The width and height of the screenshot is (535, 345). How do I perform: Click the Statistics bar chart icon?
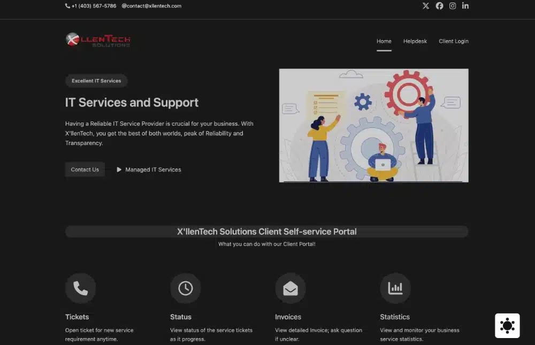tap(395, 288)
